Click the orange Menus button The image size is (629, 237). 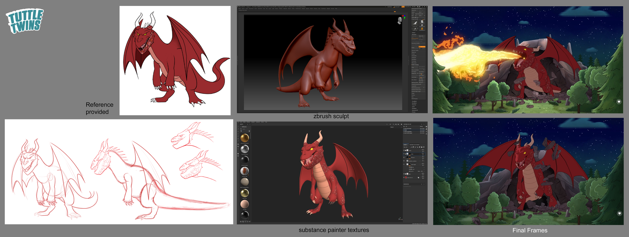403,7
